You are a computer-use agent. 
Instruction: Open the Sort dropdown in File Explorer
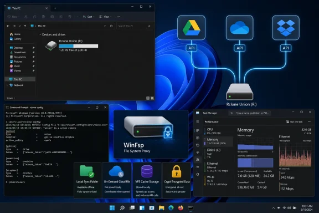point(89,17)
